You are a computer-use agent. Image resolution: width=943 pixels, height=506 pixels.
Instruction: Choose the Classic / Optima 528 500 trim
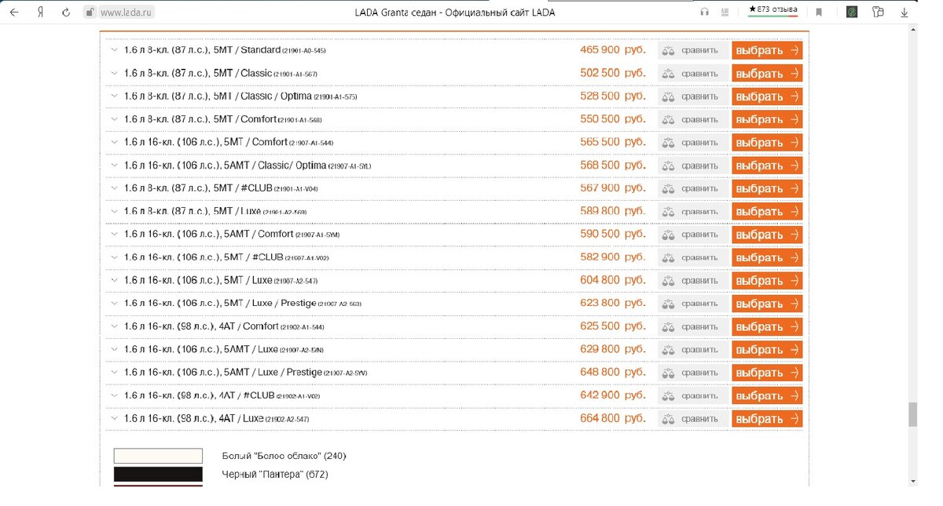767,96
